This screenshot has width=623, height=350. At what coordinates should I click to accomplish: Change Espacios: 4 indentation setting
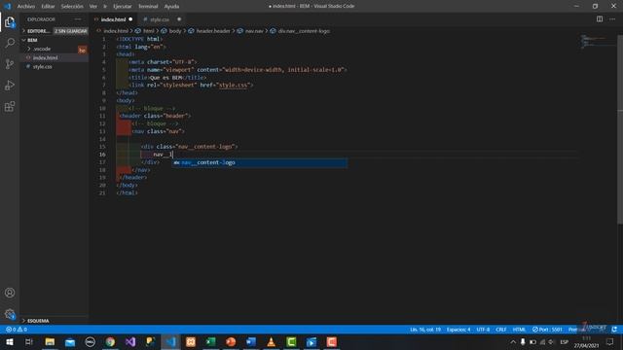pos(458,330)
